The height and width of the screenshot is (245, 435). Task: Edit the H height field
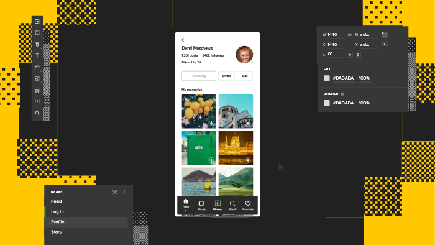[368, 35]
